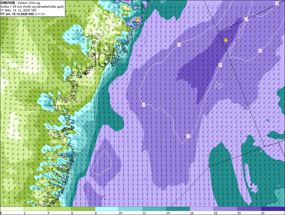Click the legend scale value 16
The image size is (285, 215).
pos(192,213)
